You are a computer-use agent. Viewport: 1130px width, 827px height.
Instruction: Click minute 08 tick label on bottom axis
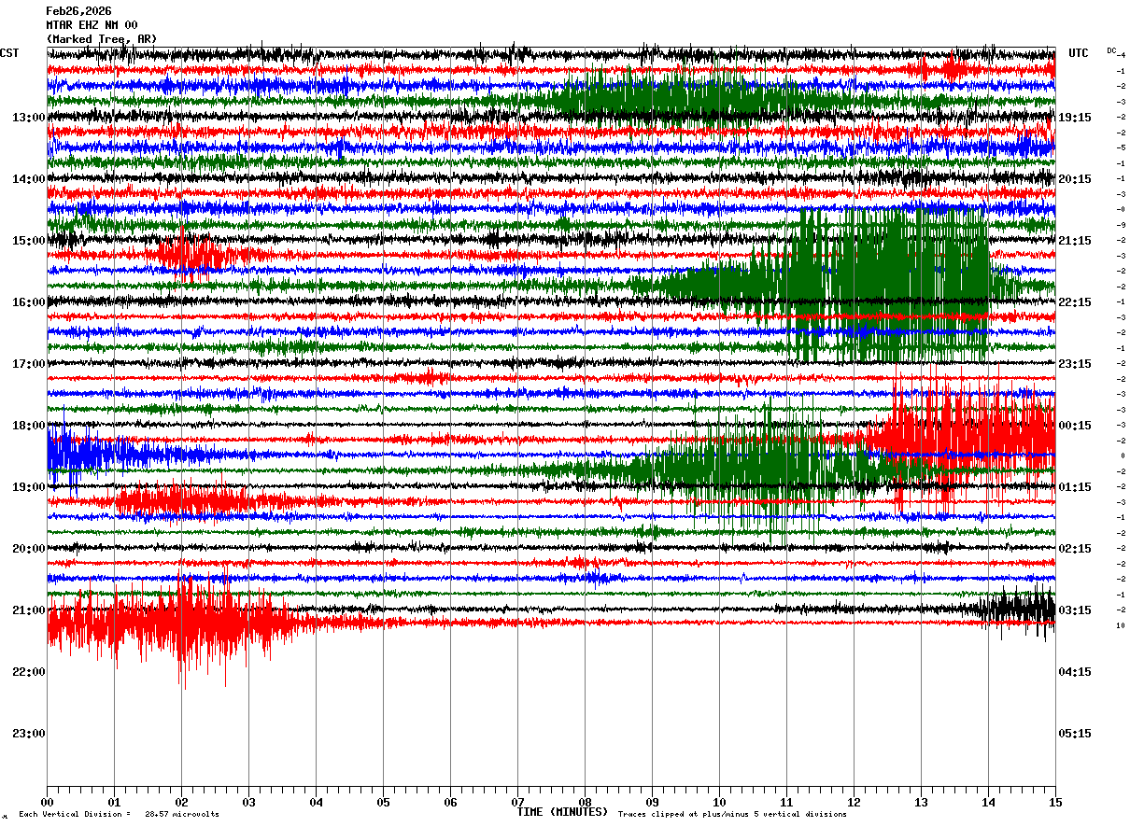point(585,802)
